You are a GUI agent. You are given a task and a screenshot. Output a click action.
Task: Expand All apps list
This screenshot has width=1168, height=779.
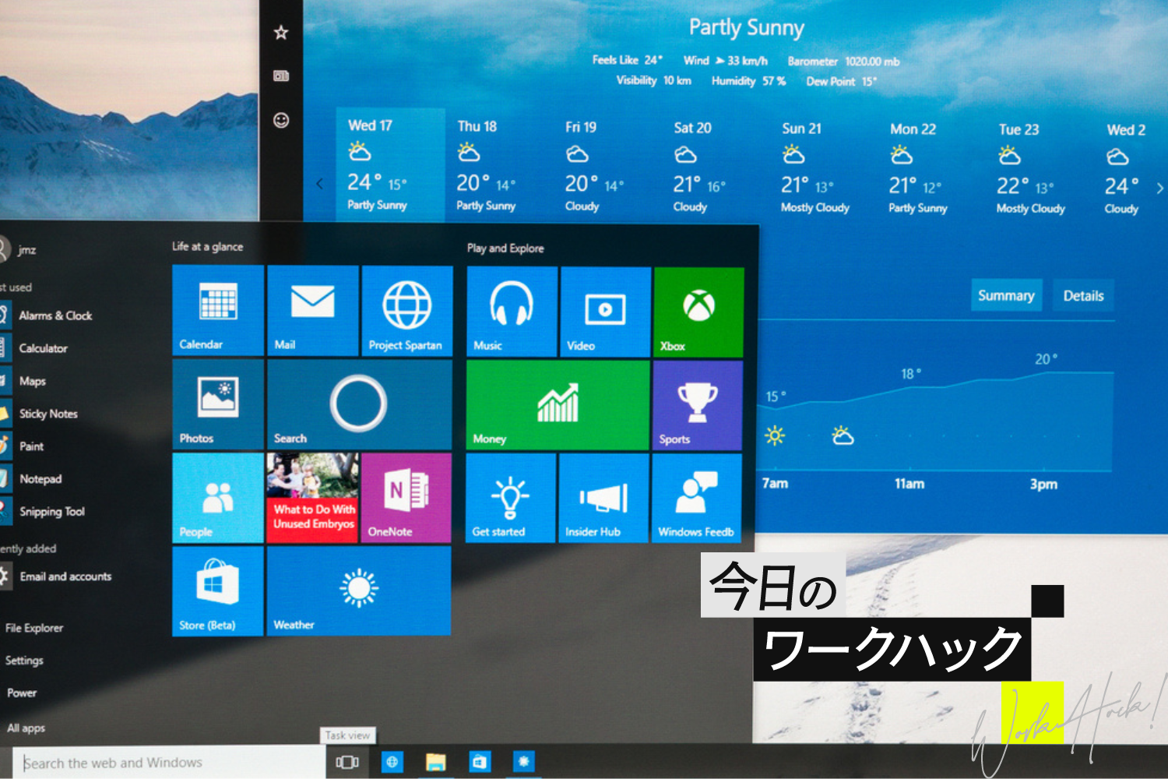click(26, 728)
